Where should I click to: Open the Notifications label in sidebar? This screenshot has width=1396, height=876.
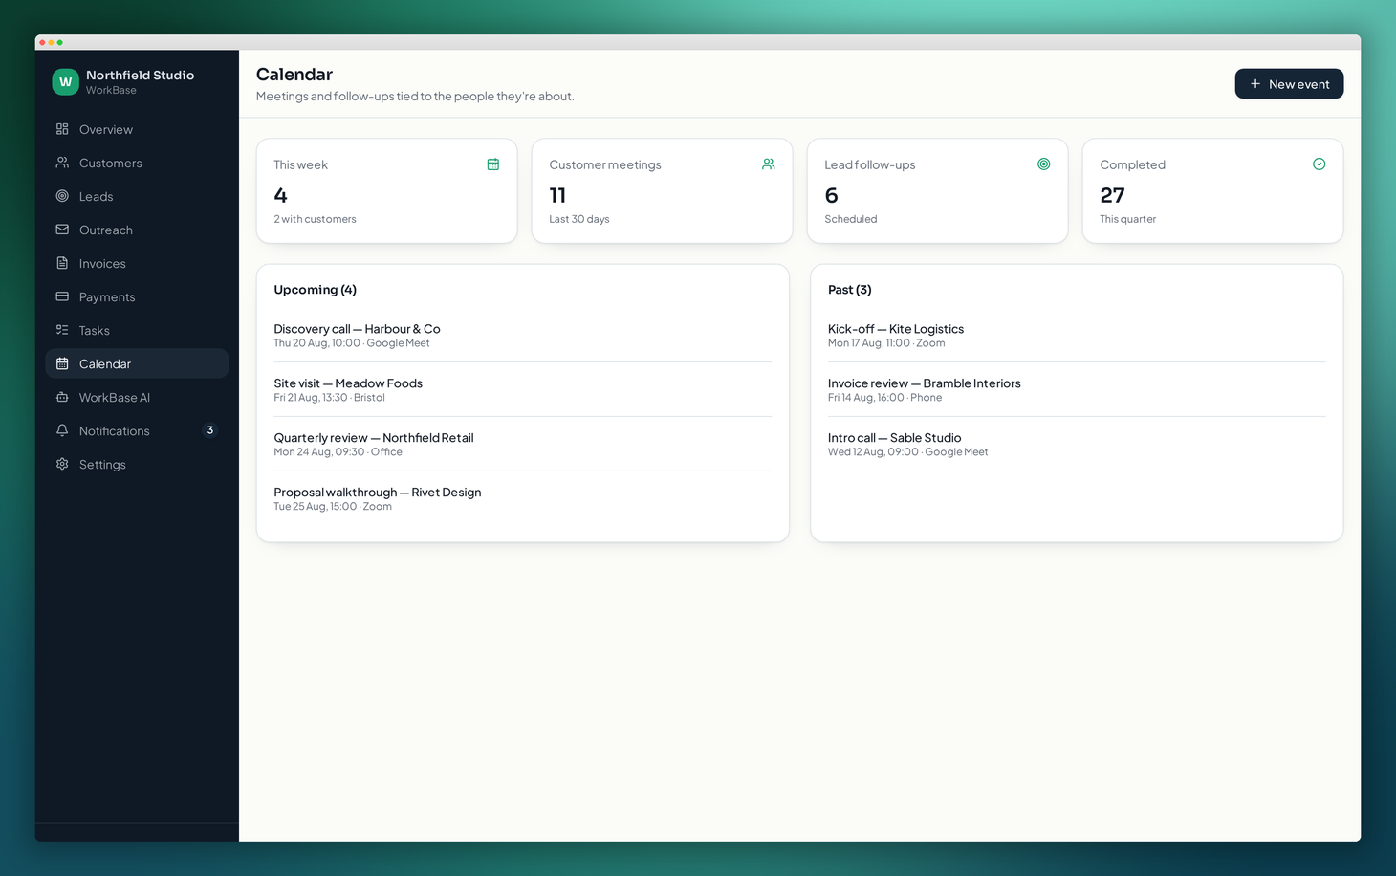coord(115,431)
